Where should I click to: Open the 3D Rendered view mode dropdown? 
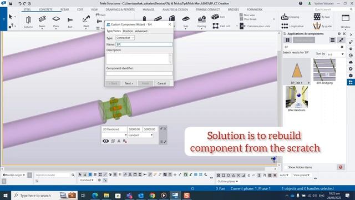[x=114, y=129]
